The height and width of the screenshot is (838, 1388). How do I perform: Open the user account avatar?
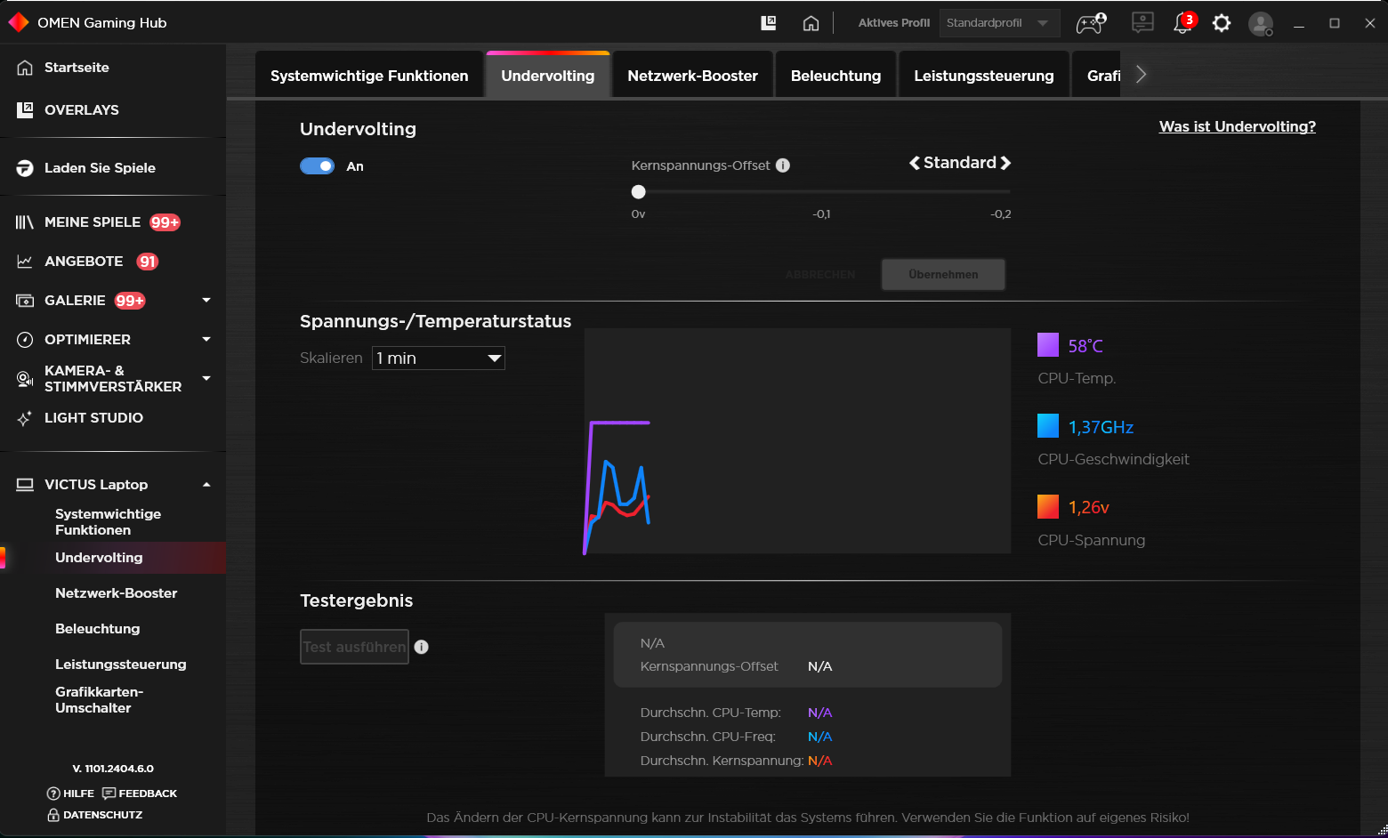(x=1260, y=24)
